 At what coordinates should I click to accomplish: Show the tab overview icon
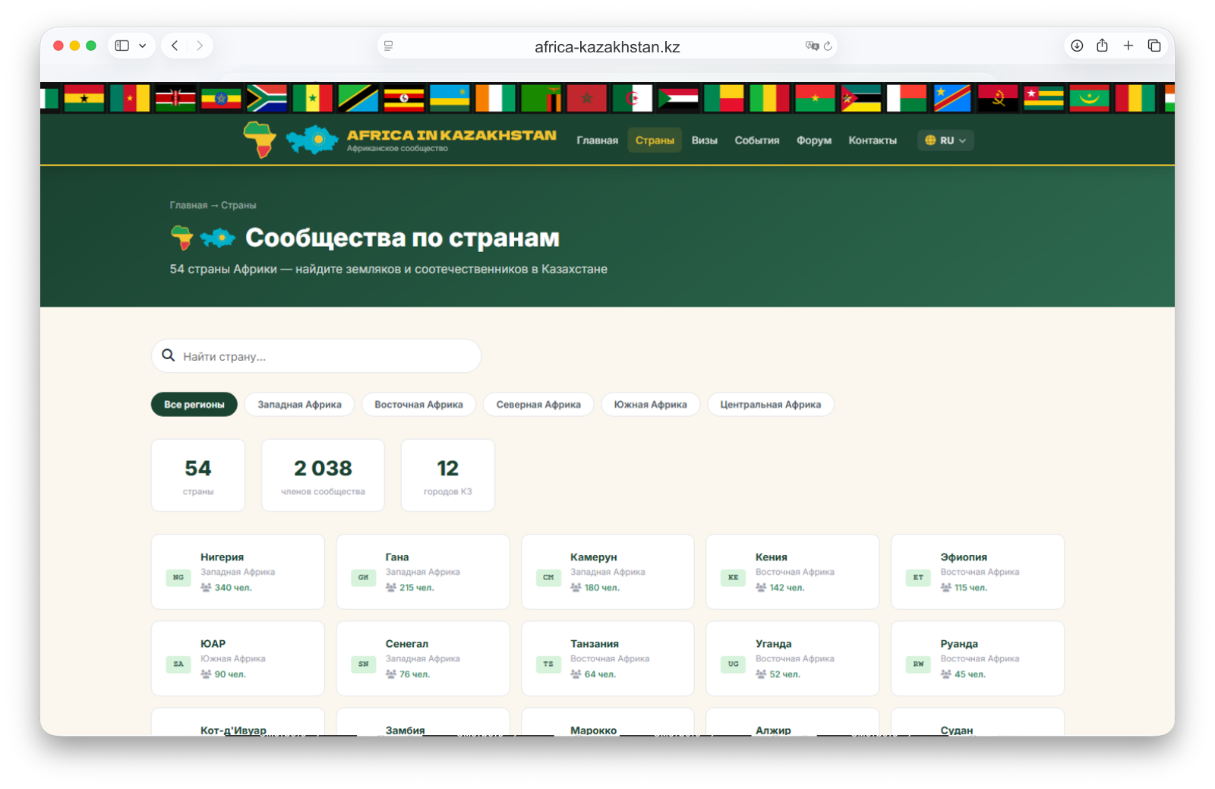tap(1154, 46)
